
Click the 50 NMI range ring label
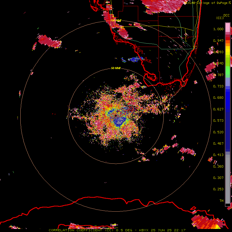[x=116, y=68]
